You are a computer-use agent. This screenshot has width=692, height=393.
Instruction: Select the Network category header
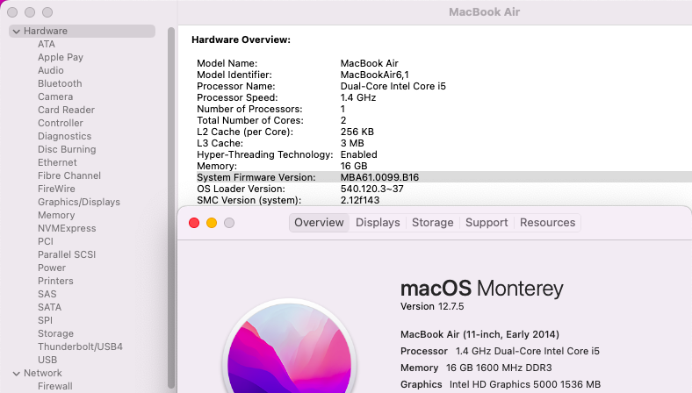click(x=43, y=373)
